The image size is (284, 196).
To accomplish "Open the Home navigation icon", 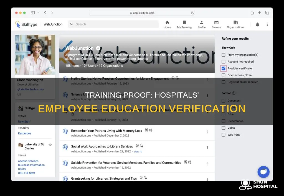I will (167, 22).
